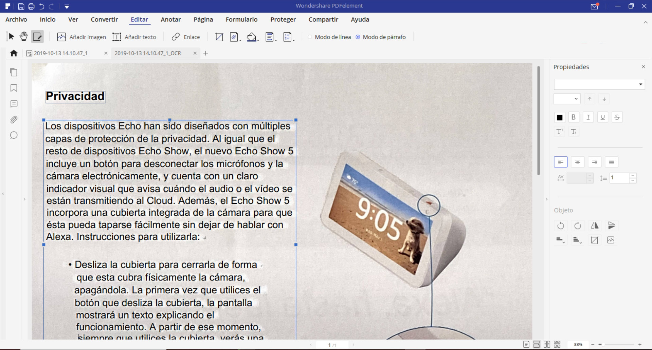Switch to the Convertir tab
The image size is (652, 350).
(x=104, y=20)
